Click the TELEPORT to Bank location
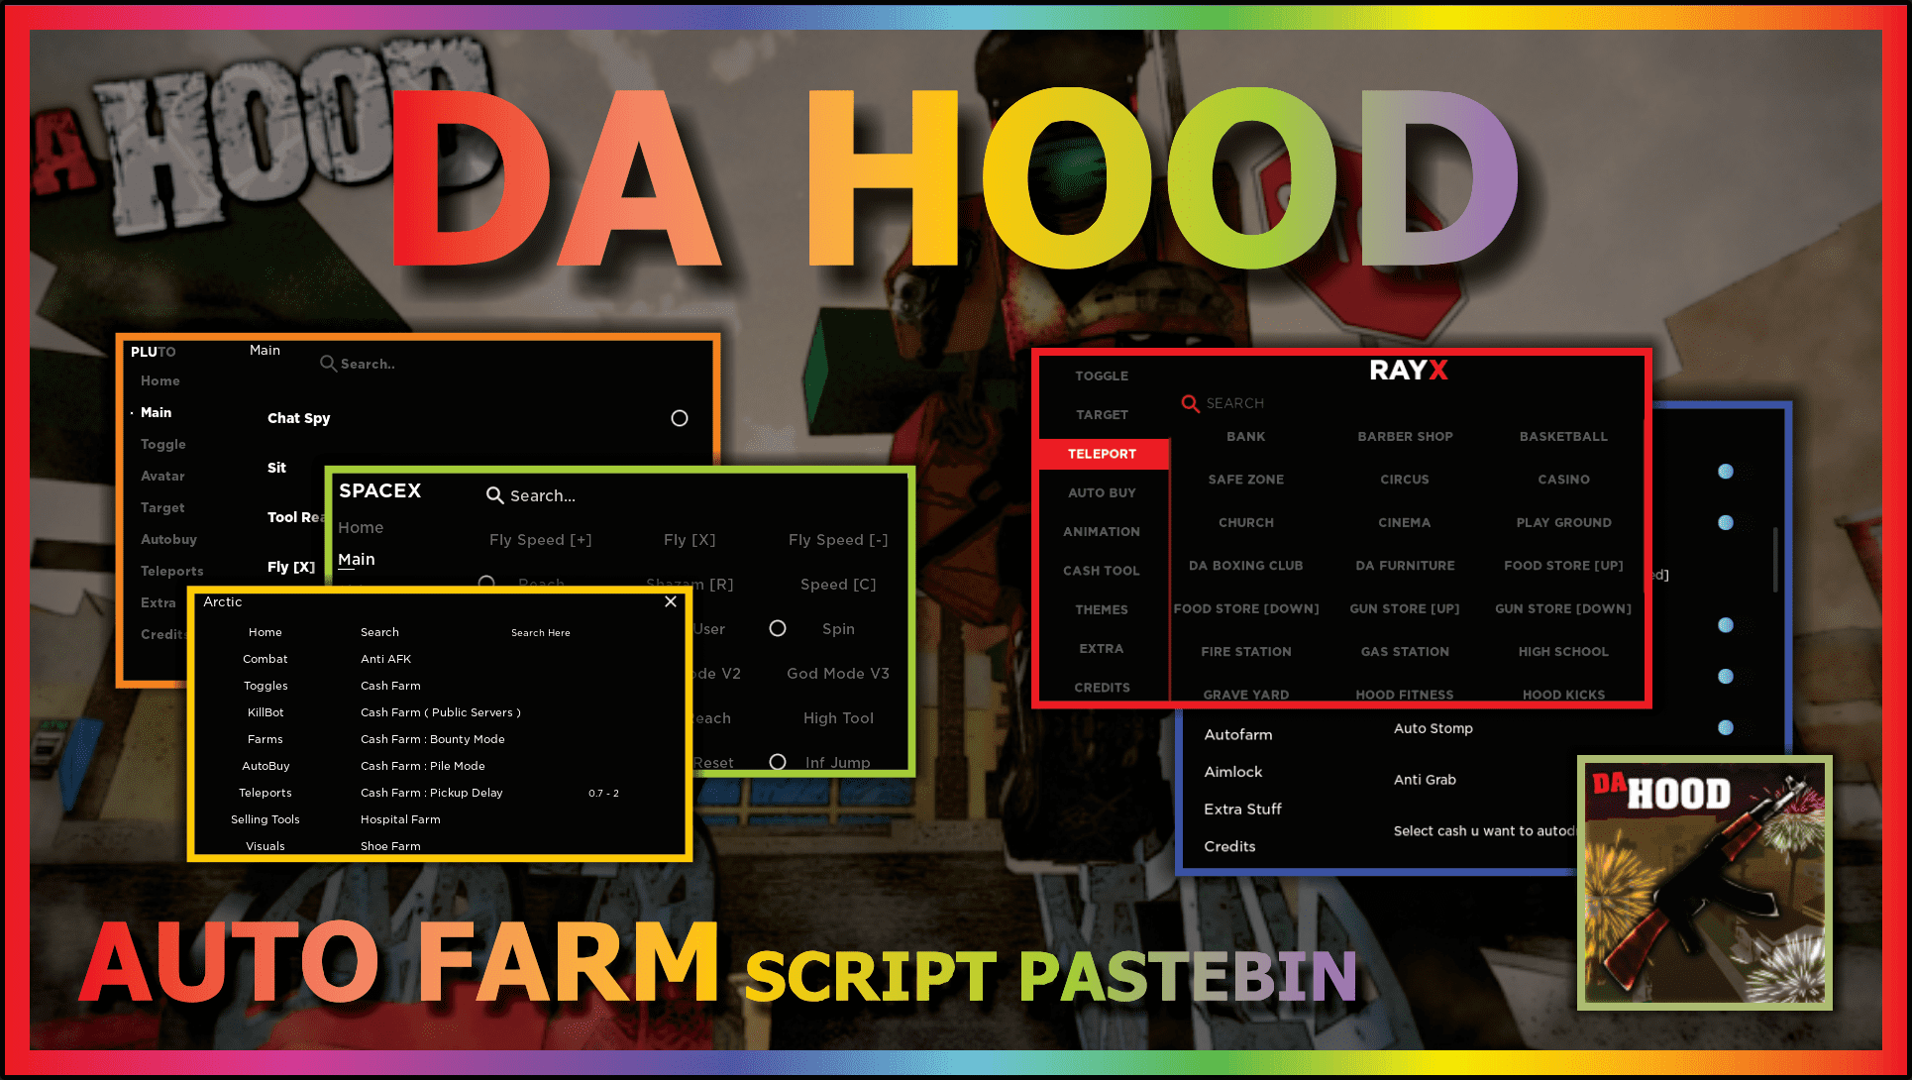Image resolution: width=1912 pixels, height=1080 pixels. tap(1245, 436)
